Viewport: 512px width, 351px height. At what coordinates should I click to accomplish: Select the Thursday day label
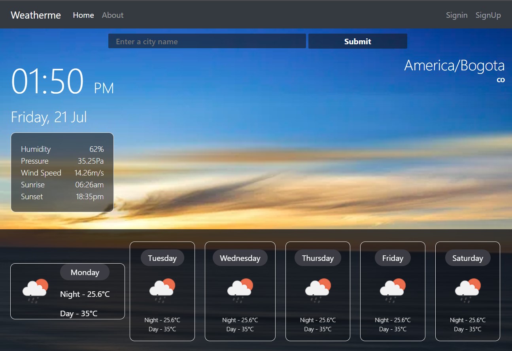[318, 258]
